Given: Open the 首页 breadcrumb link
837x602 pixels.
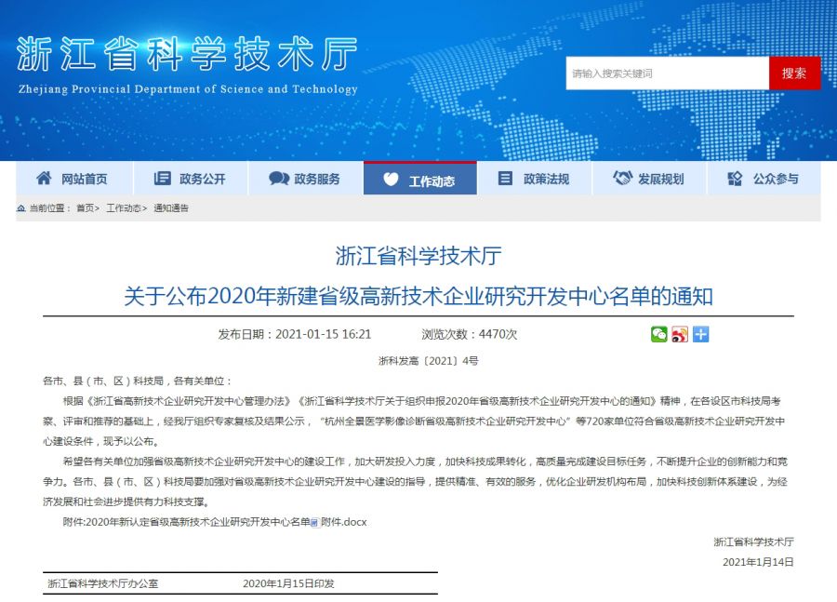Looking at the screenshot, I should click(85, 209).
